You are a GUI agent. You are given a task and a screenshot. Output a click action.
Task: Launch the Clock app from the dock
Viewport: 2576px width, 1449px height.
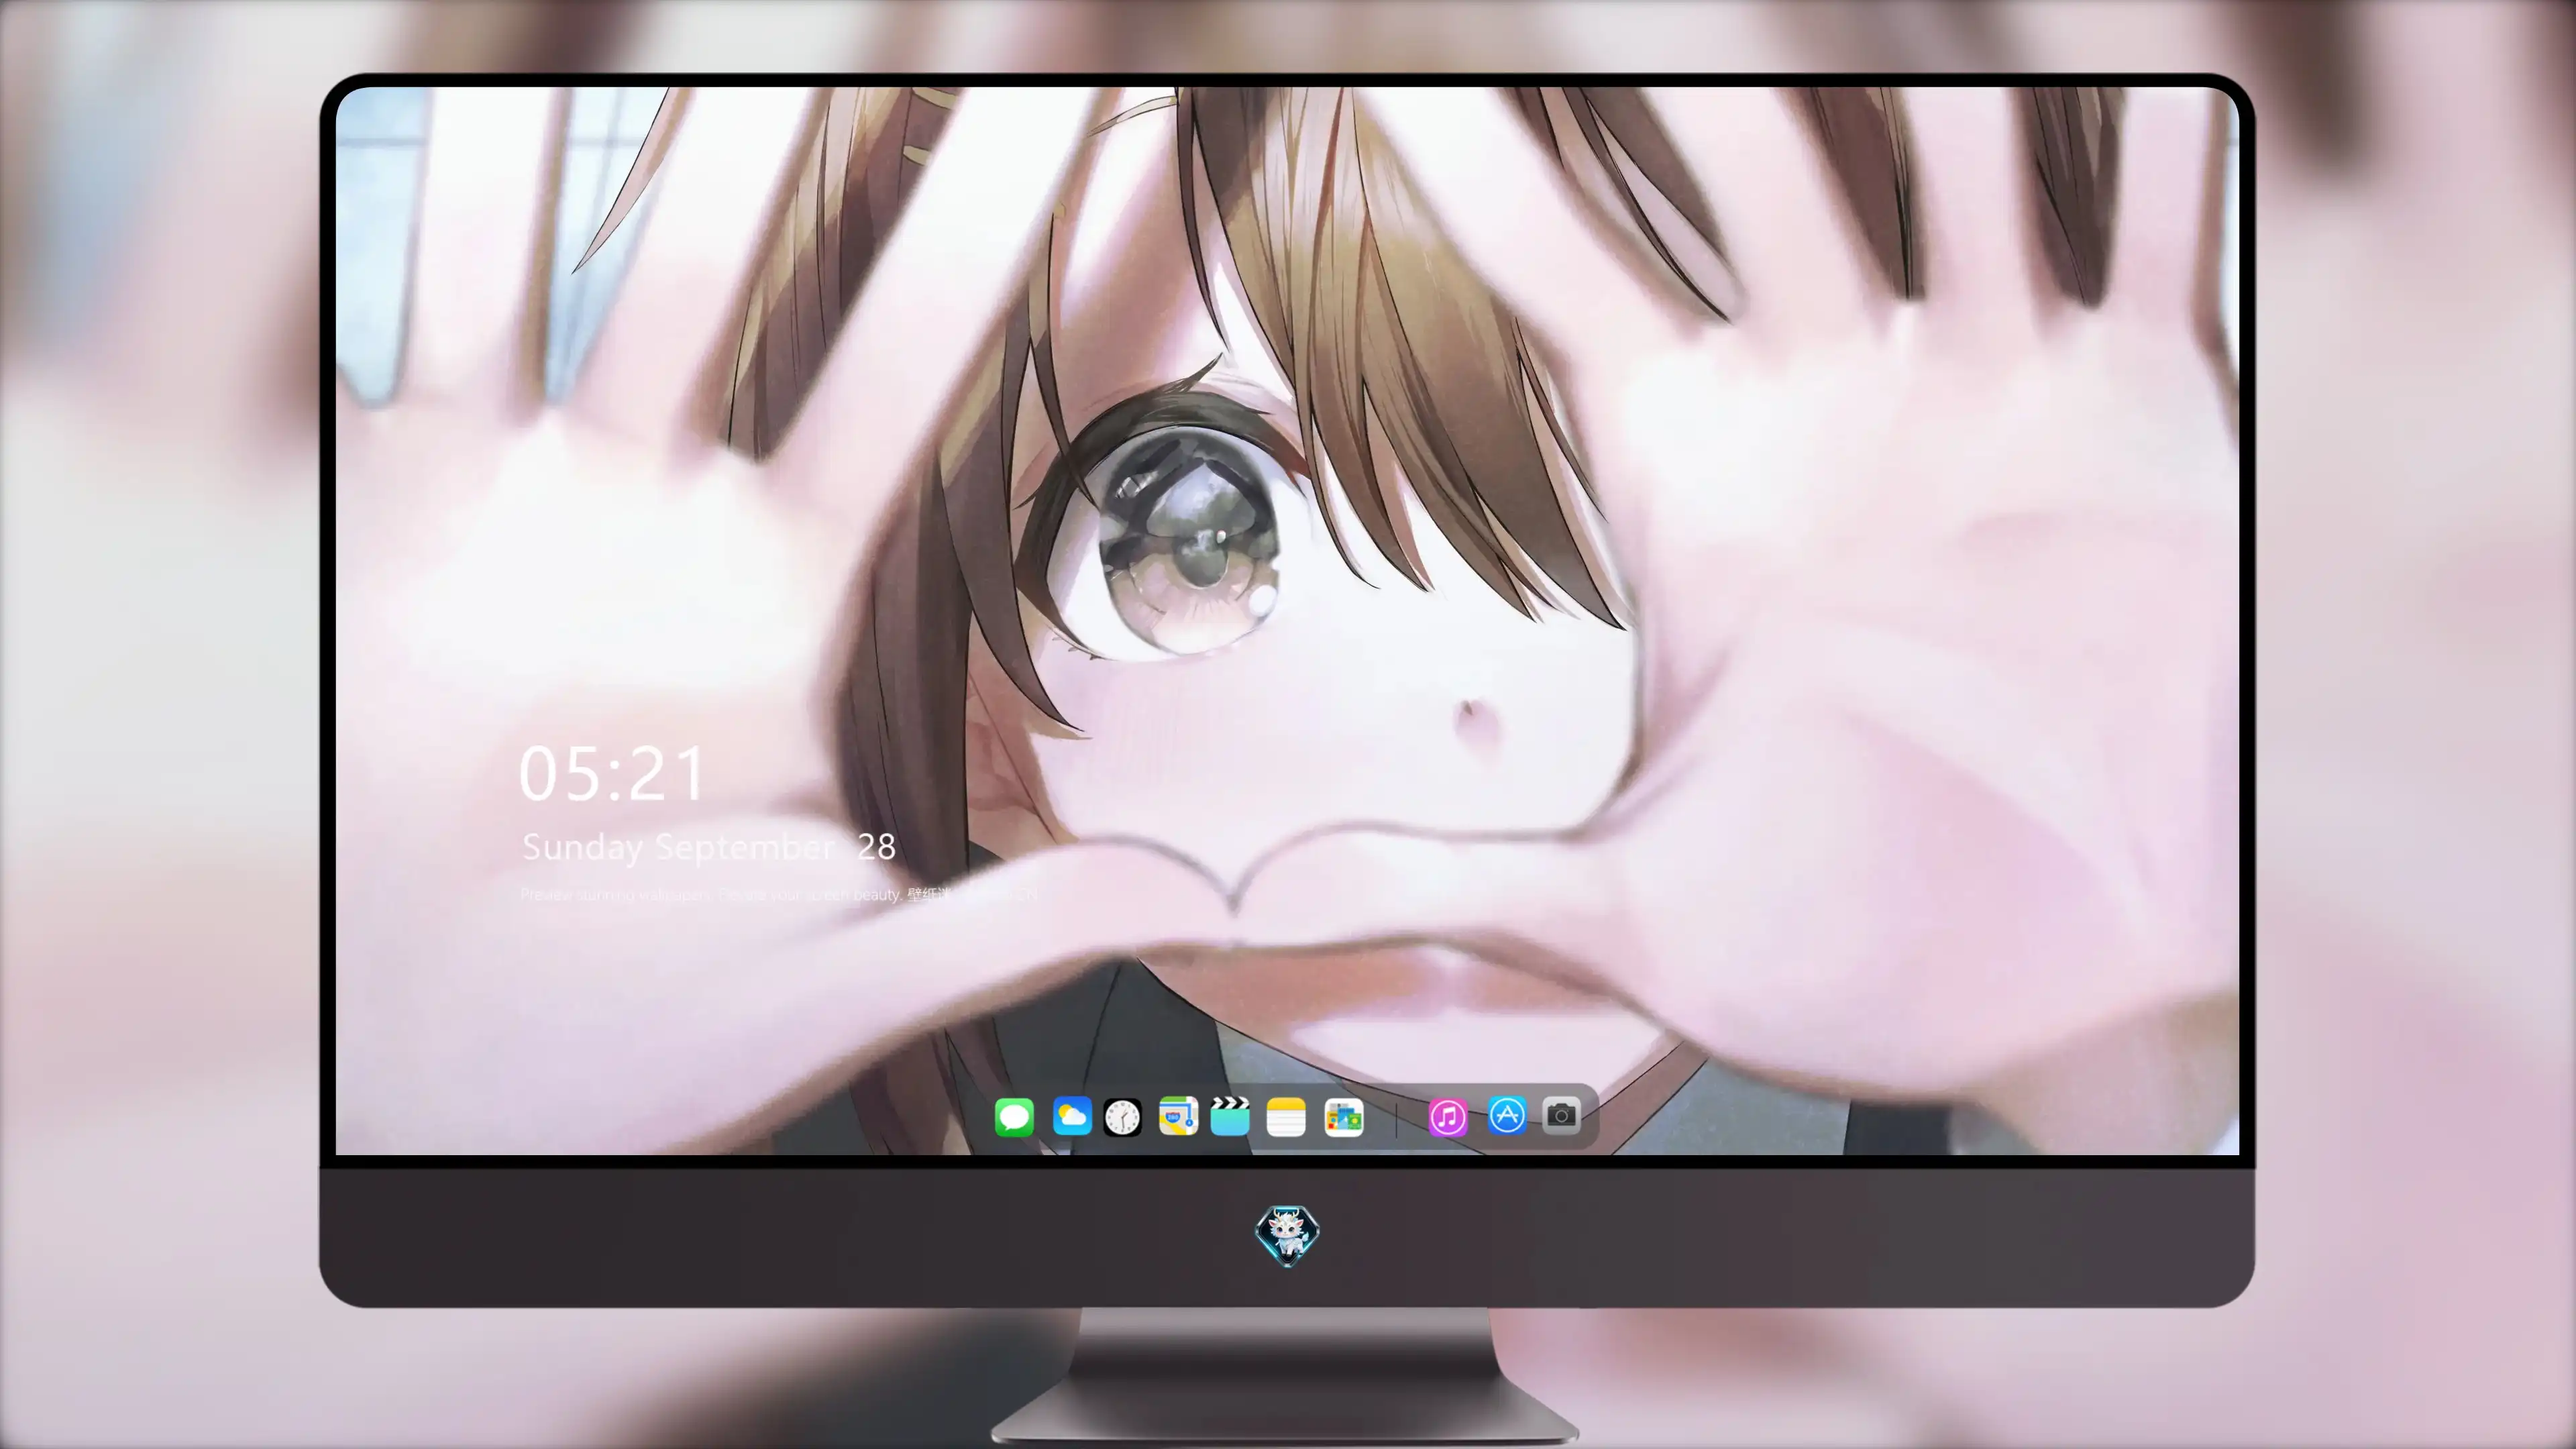click(1122, 1117)
